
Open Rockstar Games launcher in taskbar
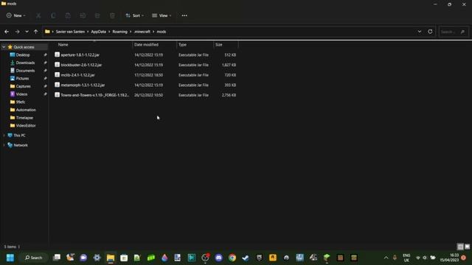point(273,258)
